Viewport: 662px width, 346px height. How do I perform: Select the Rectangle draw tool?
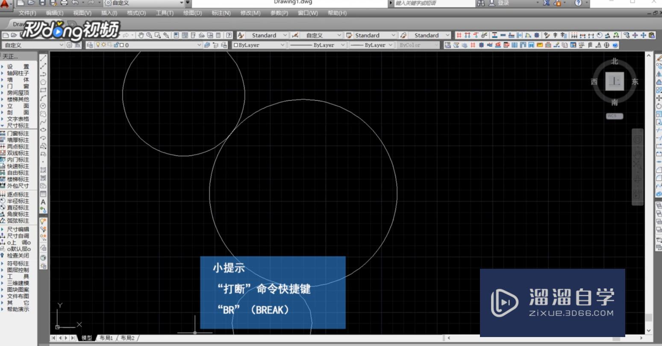(43, 90)
